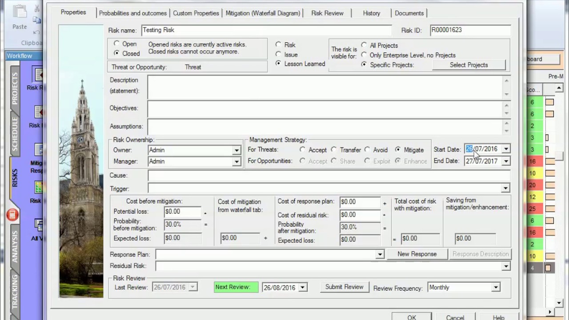Screen dimensions: 569x320
Task: Select Specific Projects visibility option
Action: pos(364,65)
